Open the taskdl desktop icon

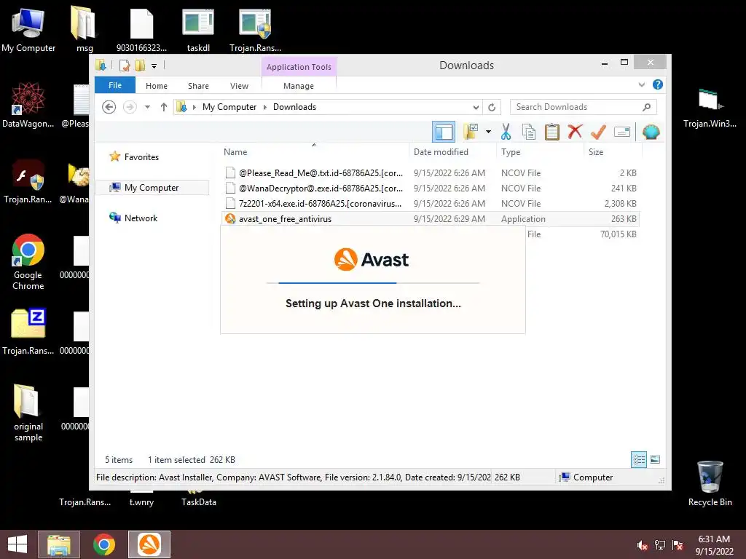[x=198, y=29]
